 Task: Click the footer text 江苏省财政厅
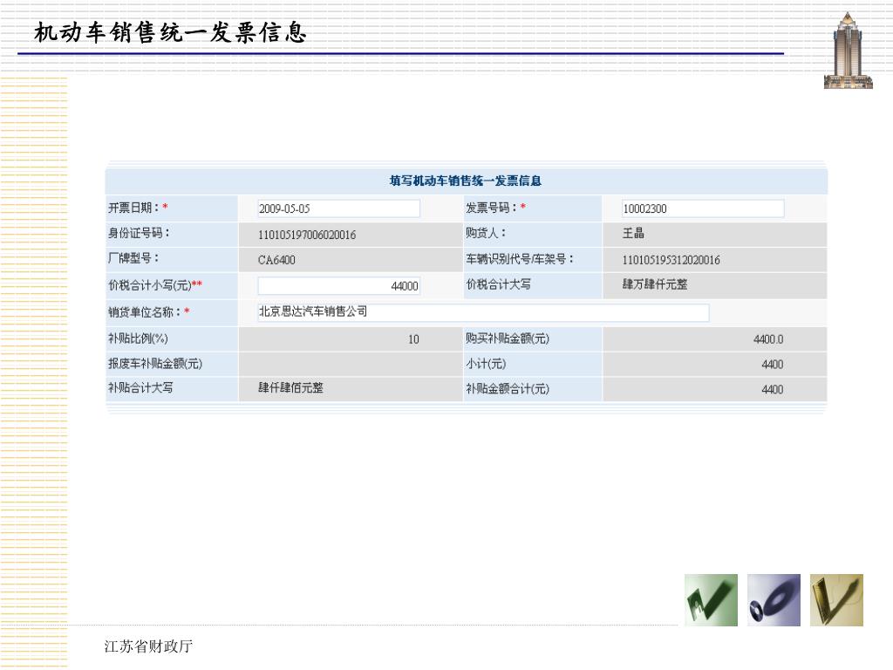point(148,646)
